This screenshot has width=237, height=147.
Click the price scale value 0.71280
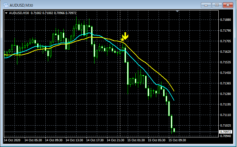pyautogui.click(x=225, y=94)
